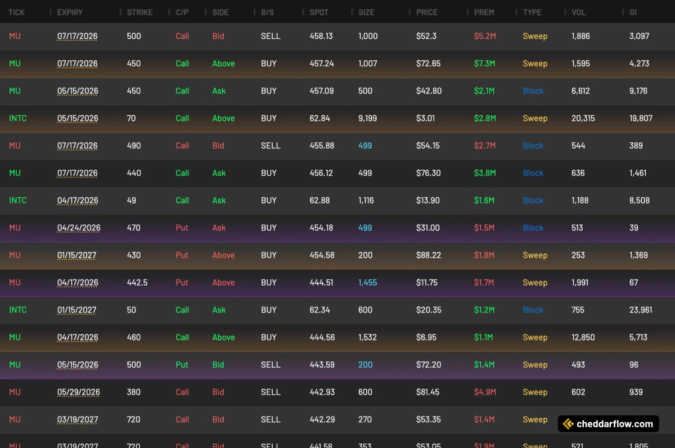
Task: Sort flow by the PREM column header
Action: click(x=484, y=12)
